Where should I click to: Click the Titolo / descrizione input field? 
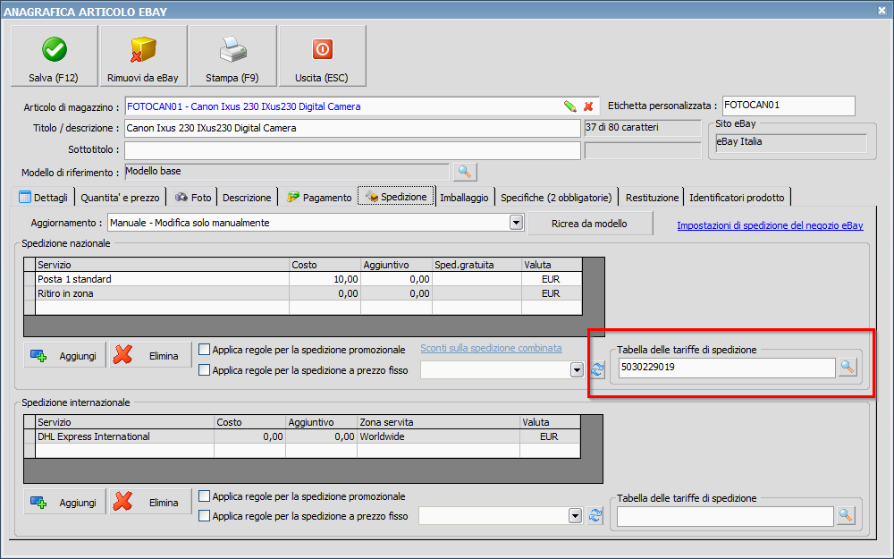click(352, 128)
